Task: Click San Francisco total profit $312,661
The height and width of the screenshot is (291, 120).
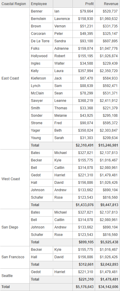Action: click(84, 264)
